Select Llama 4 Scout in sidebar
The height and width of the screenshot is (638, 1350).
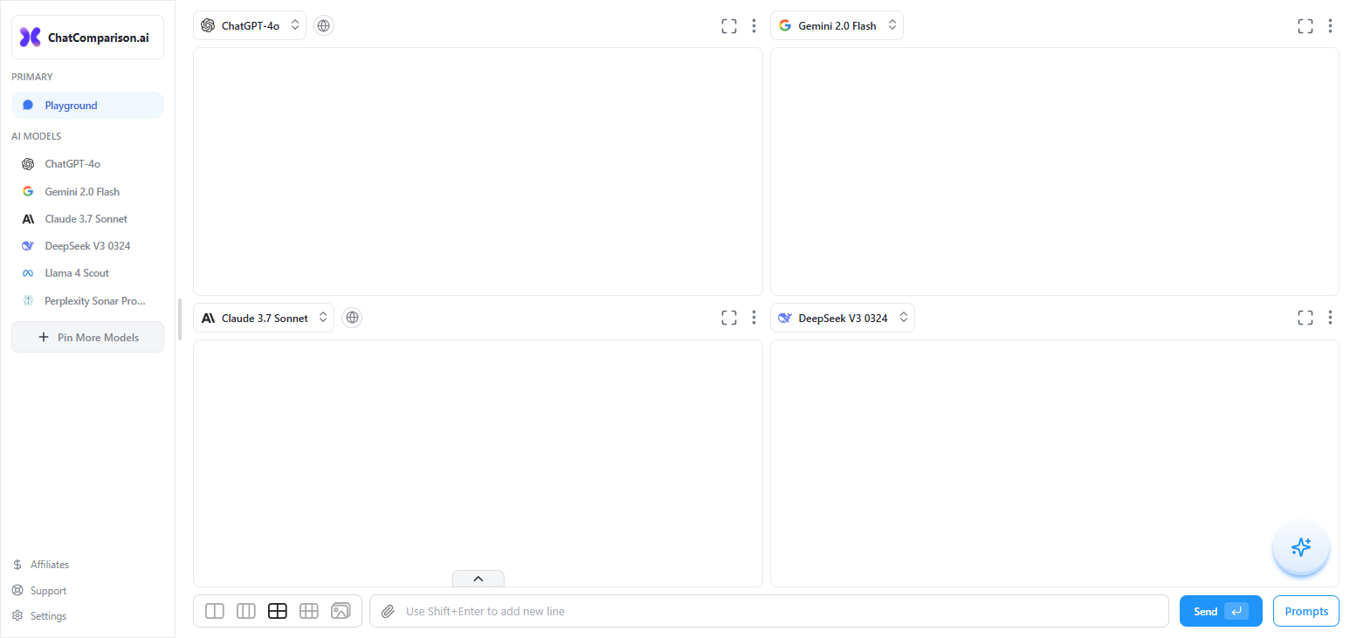(77, 273)
